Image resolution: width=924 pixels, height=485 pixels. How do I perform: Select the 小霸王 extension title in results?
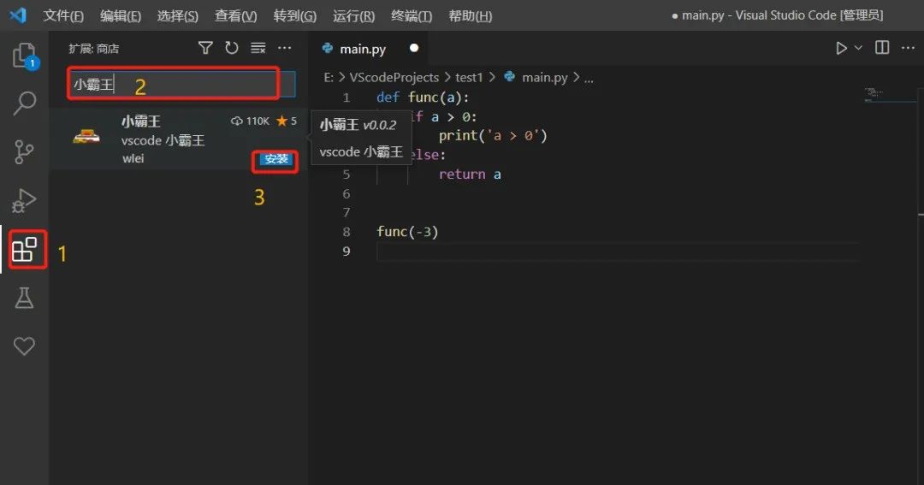click(x=140, y=121)
